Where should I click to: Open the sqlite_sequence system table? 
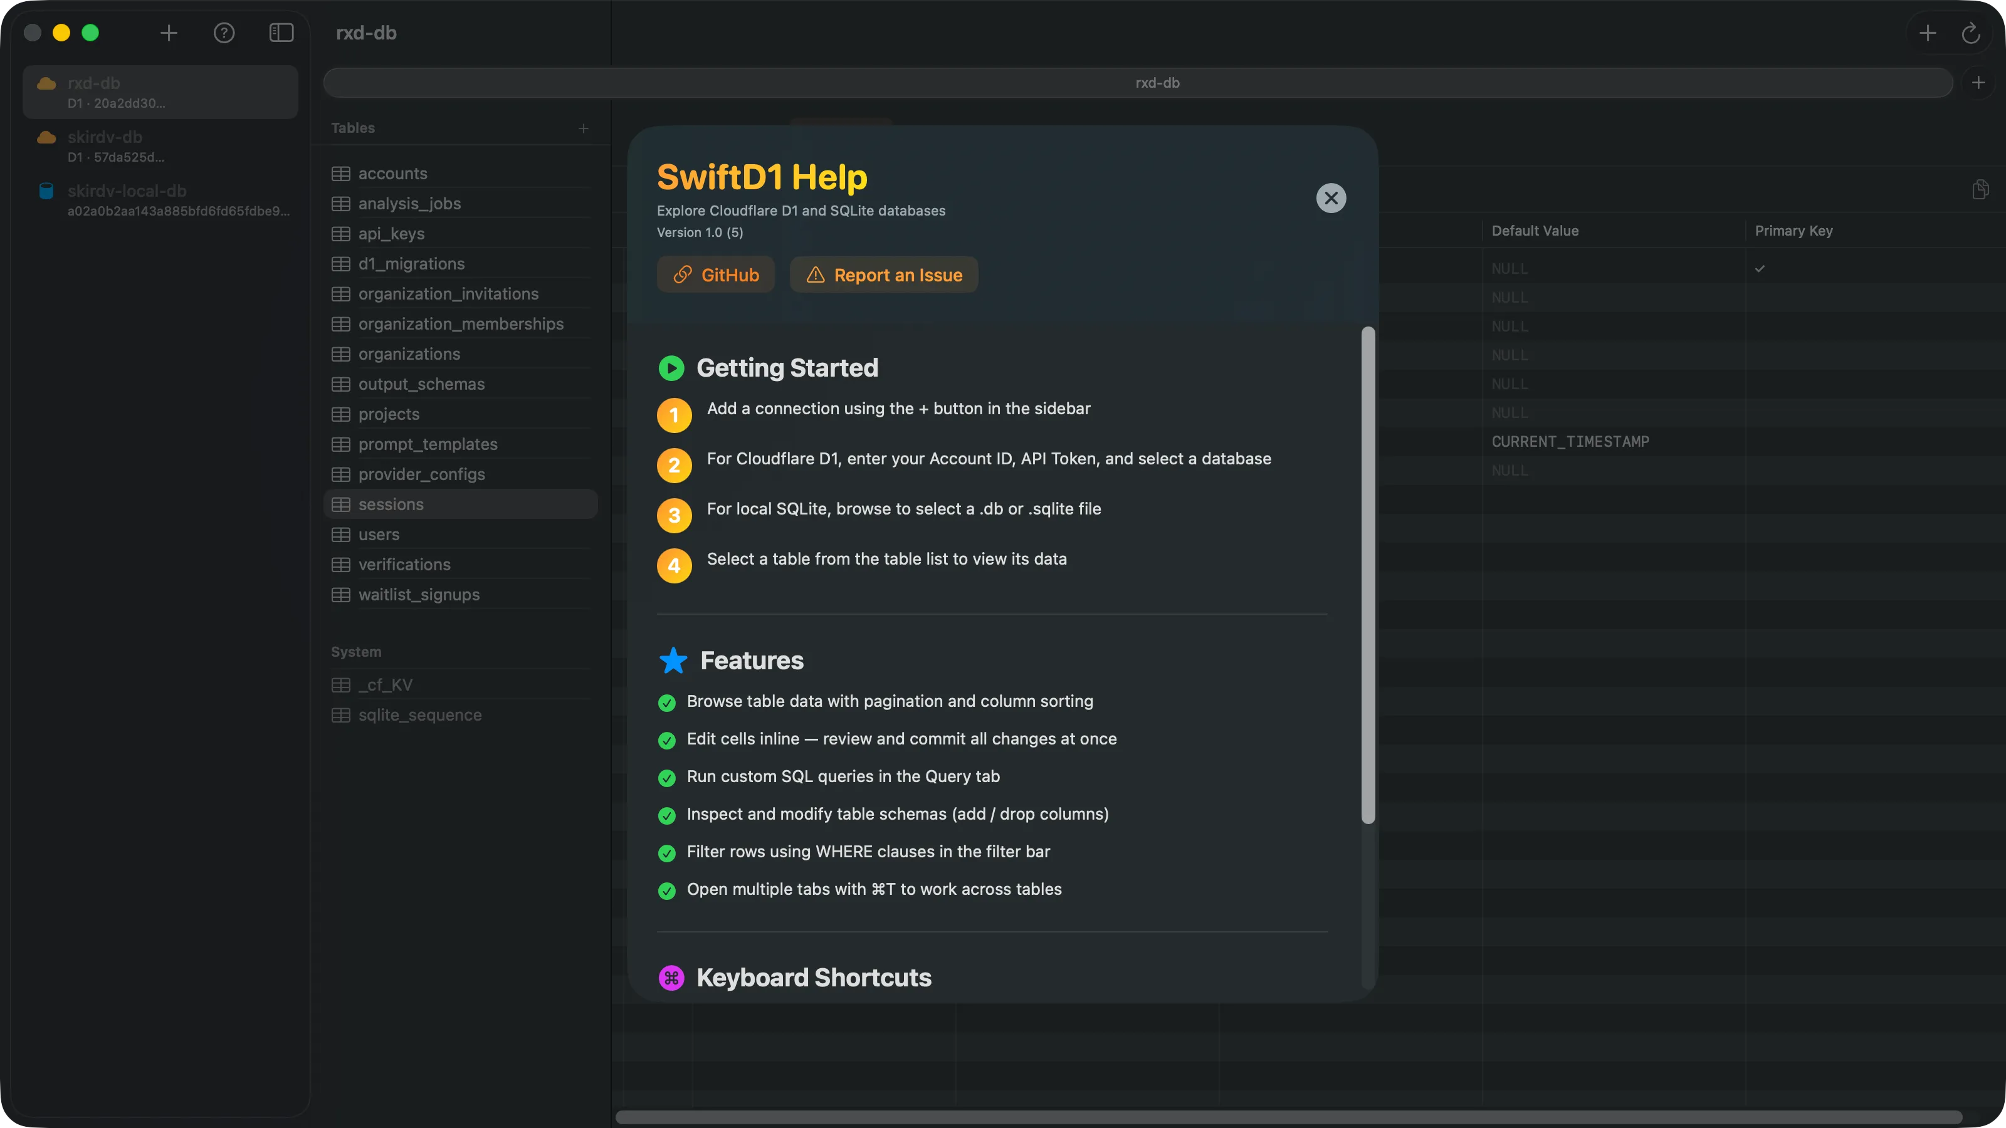420,714
